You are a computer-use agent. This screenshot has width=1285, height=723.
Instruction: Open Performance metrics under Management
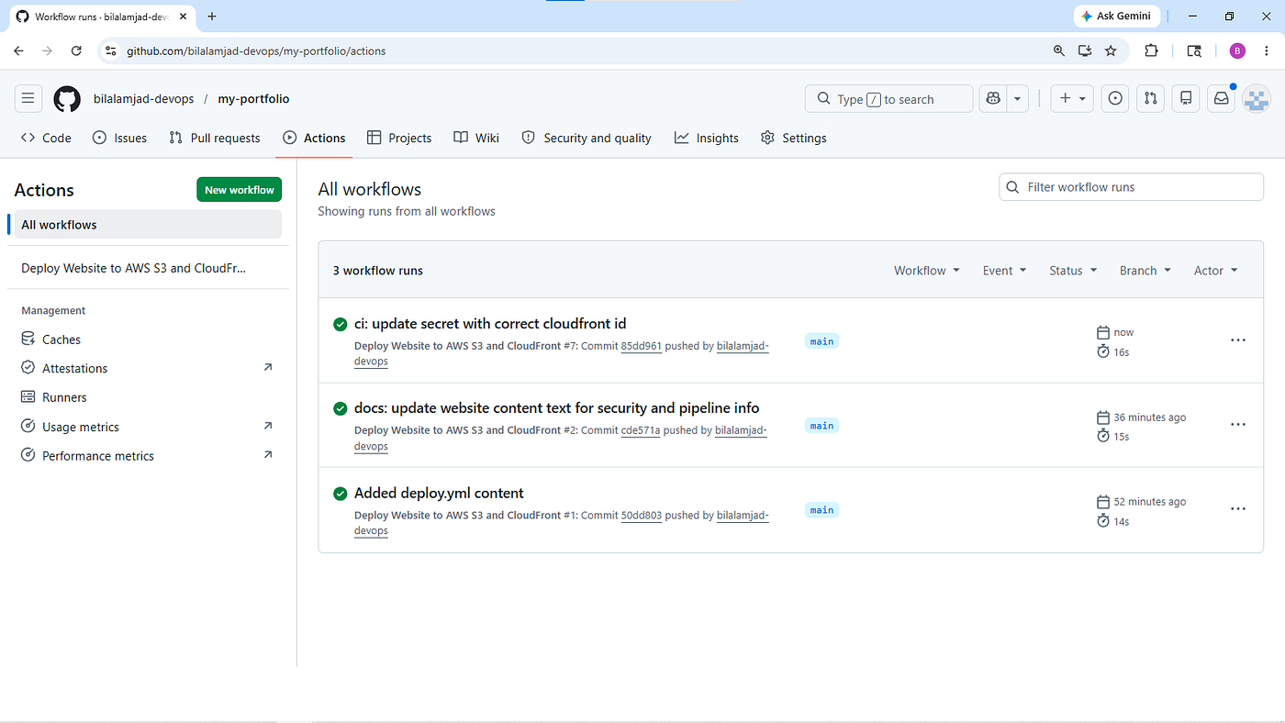point(148,456)
